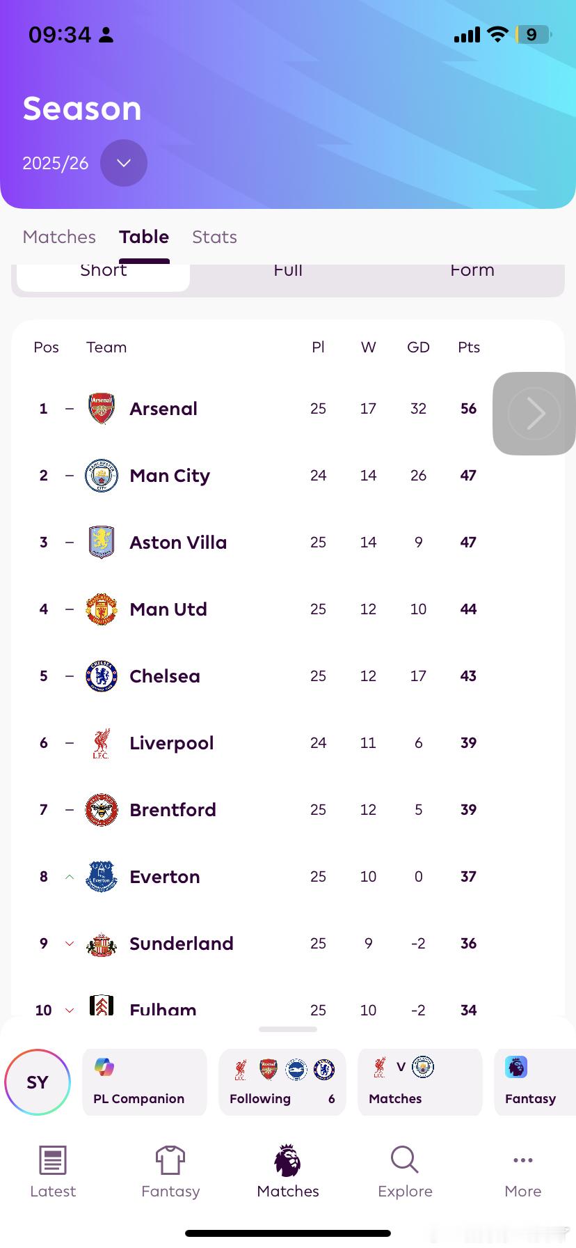
Task: Open the Following teams card
Action: tap(282, 1082)
